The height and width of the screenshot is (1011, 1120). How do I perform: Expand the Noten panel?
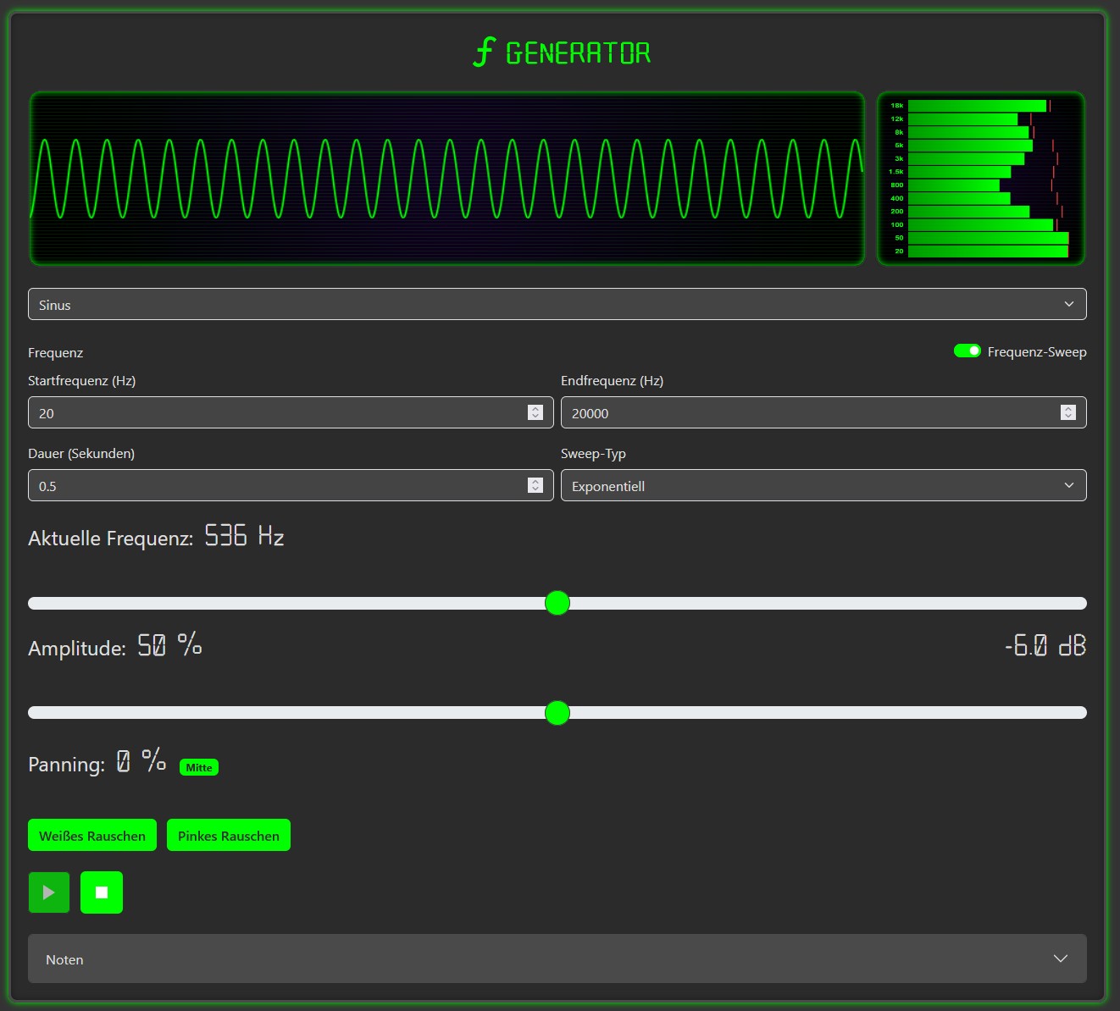pyautogui.click(x=557, y=959)
